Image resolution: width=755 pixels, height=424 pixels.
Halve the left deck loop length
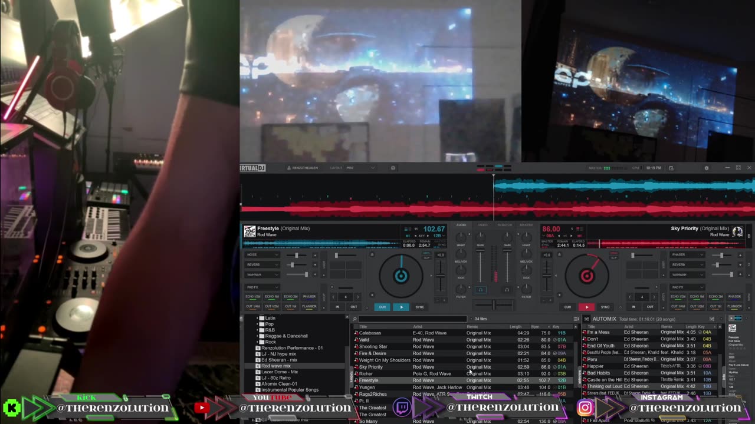click(x=333, y=297)
